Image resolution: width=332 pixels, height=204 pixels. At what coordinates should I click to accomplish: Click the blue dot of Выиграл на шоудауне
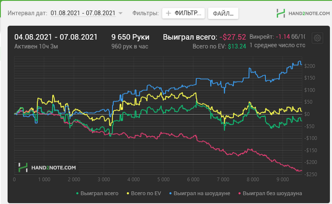coord(170,194)
